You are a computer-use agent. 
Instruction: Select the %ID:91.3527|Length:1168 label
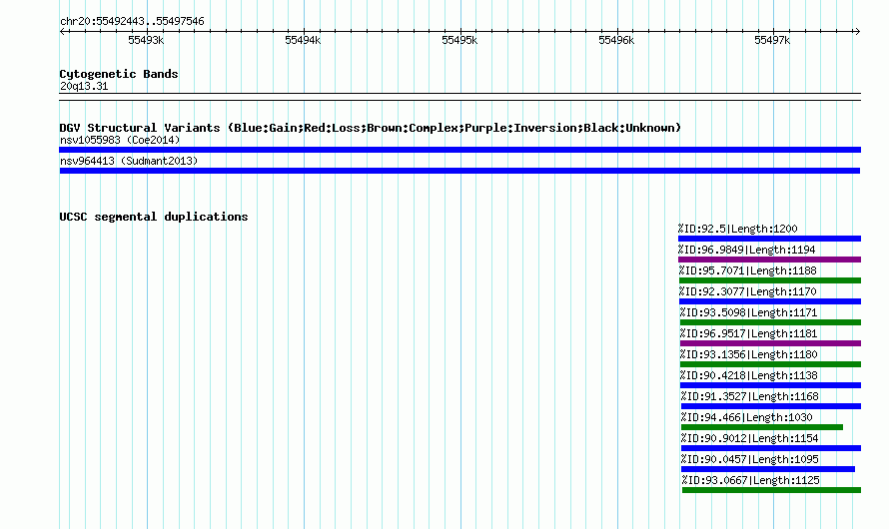(x=749, y=396)
